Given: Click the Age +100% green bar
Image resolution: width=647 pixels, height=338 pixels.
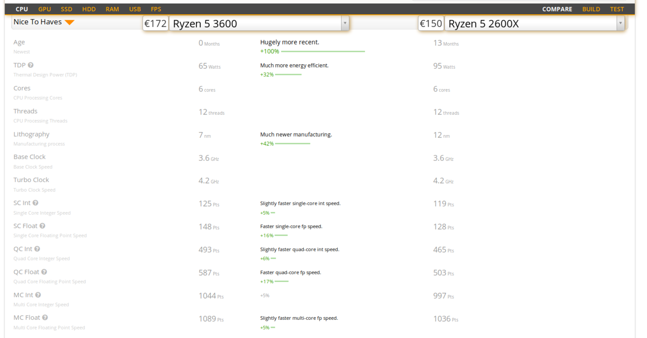Looking at the screenshot, I should click(x=323, y=52).
